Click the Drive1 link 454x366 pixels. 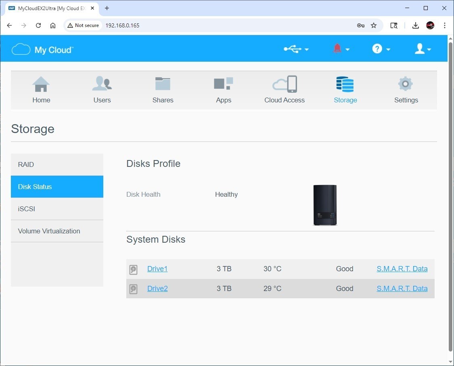pyautogui.click(x=157, y=269)
